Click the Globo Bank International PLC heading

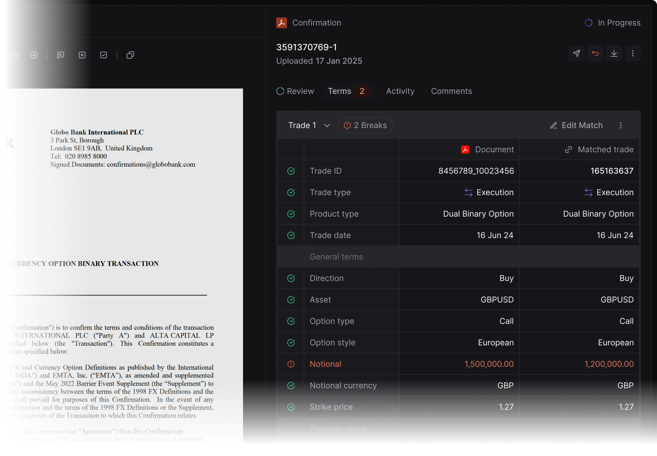pyautogui.click(x=97, y=132)
